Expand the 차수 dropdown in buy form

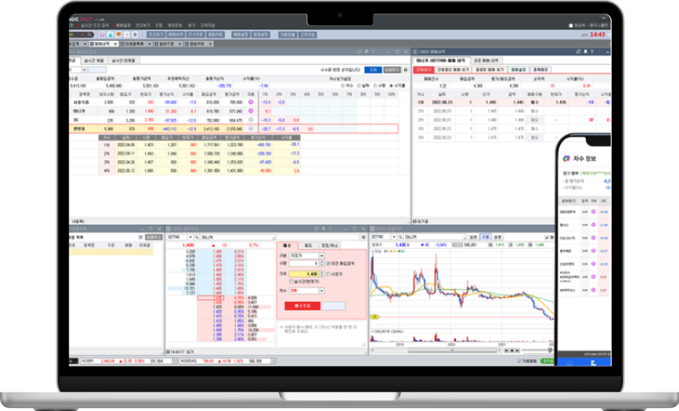322,291
